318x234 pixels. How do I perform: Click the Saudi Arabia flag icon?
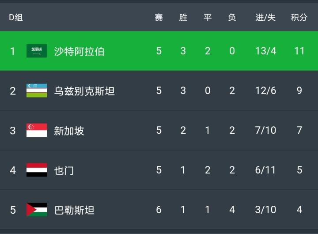[37, 51]
